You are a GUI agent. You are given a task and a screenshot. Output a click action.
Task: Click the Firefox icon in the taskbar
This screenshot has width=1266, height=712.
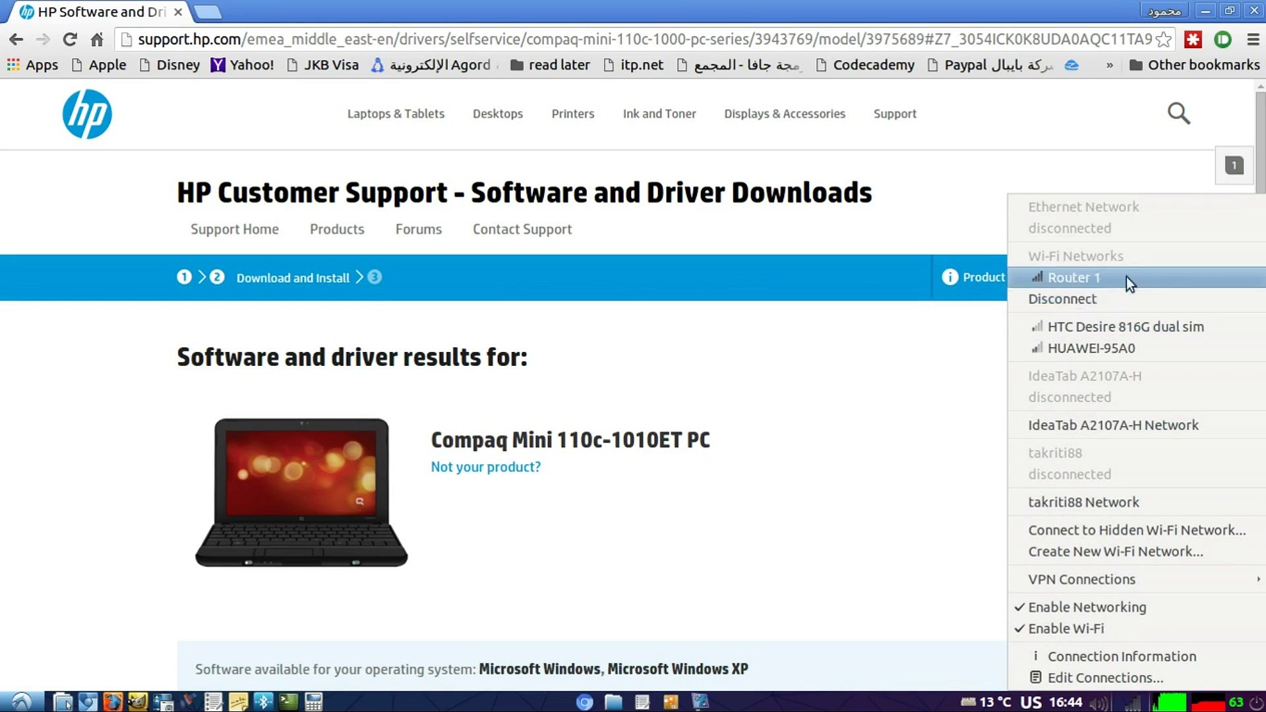[x=113, y=701]
